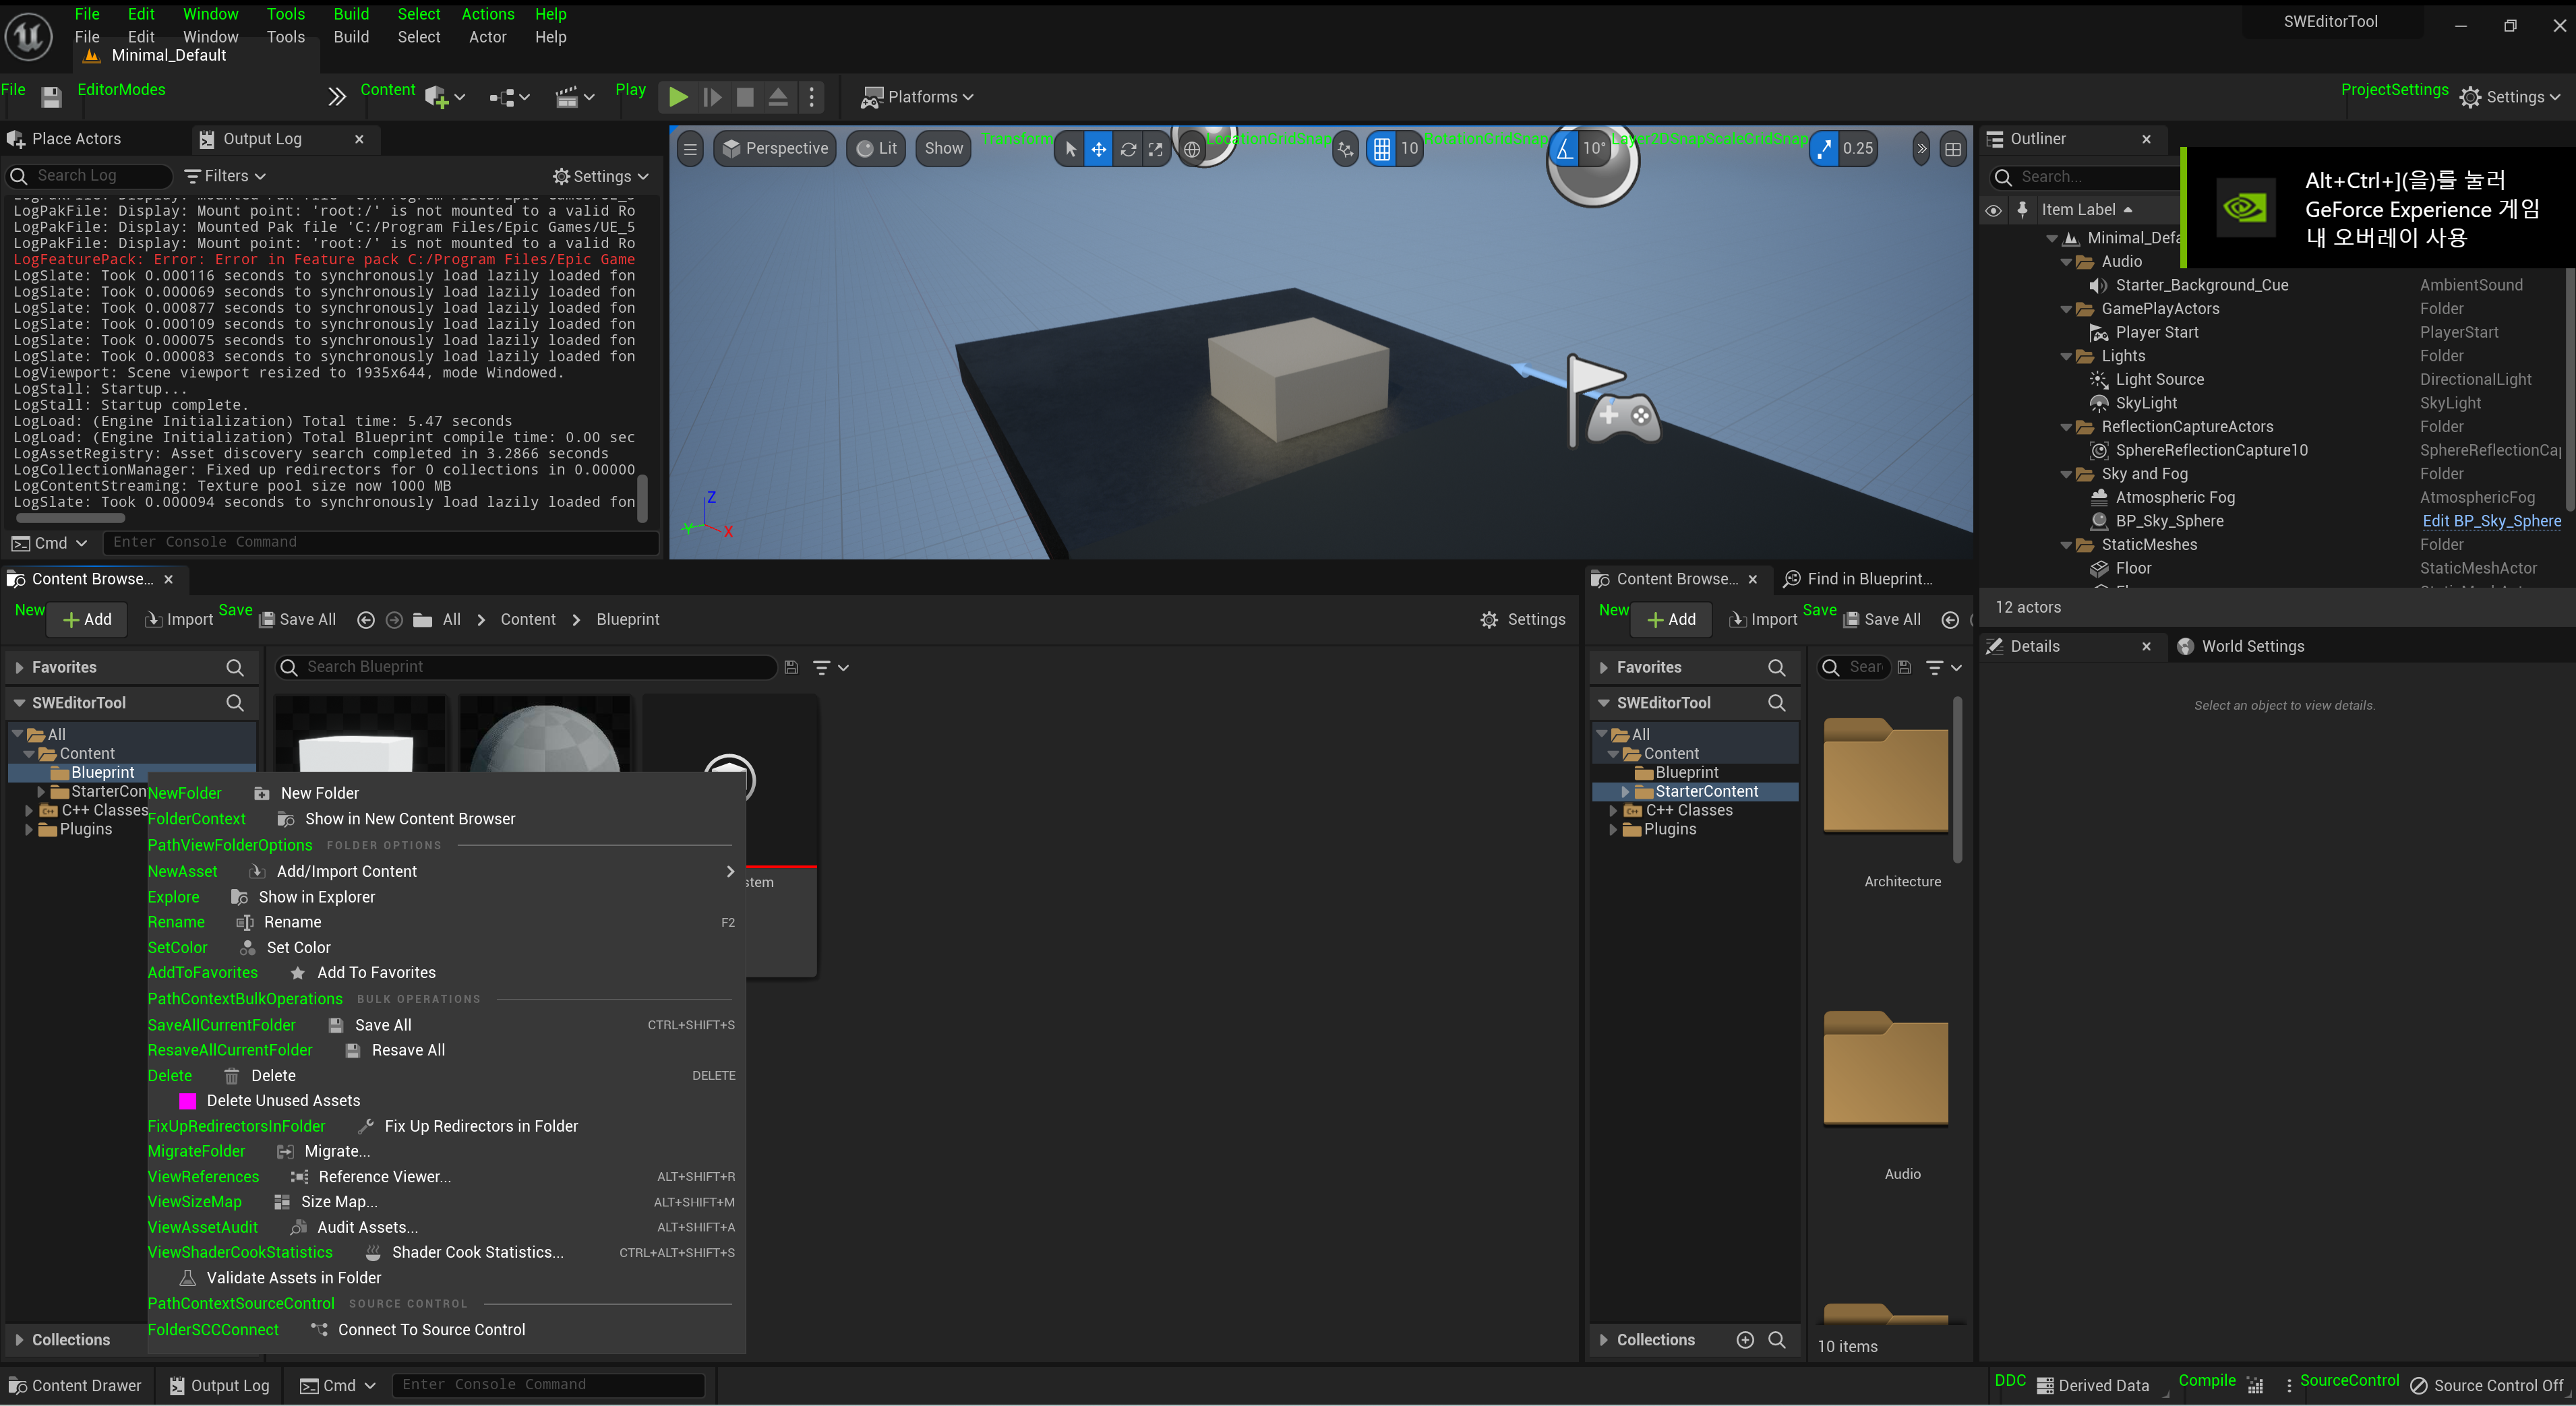The width and height of the screenshot is (2576, 1406).
Task: Collapse the Lights folder in Outliner
Action: click(2066, 356)
